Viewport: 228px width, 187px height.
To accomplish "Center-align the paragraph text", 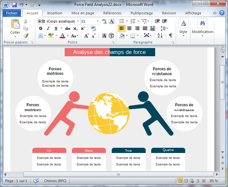I will tap(129, 28).
